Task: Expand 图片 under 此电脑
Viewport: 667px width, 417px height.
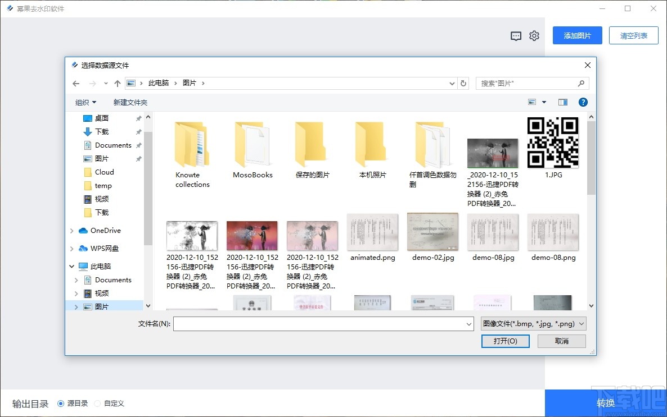Action: coord(76,306)
